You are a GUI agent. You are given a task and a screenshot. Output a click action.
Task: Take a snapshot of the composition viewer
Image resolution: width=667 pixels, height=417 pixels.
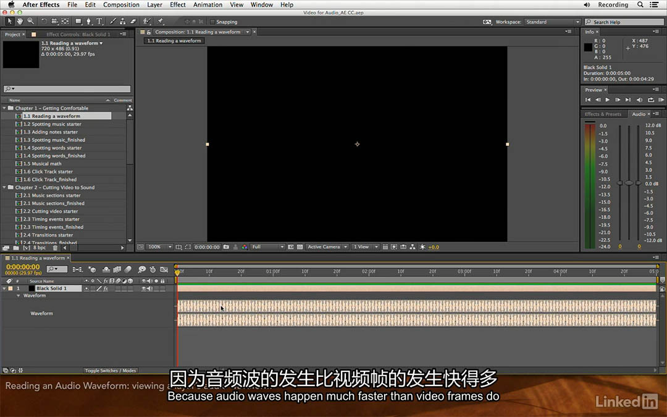pyautogui.click(x=226, y=246)
